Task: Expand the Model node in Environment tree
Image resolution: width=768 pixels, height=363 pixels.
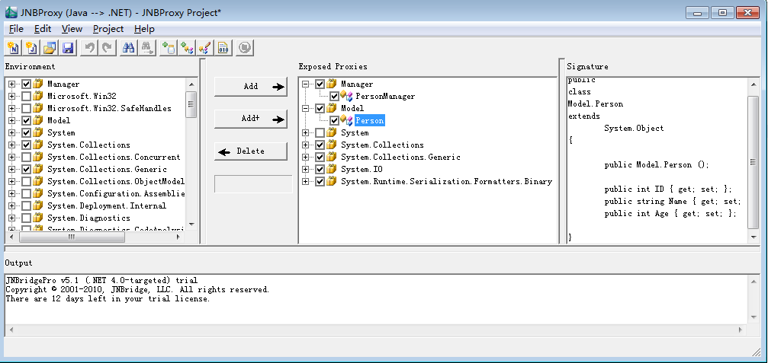Action: [11, 121]
